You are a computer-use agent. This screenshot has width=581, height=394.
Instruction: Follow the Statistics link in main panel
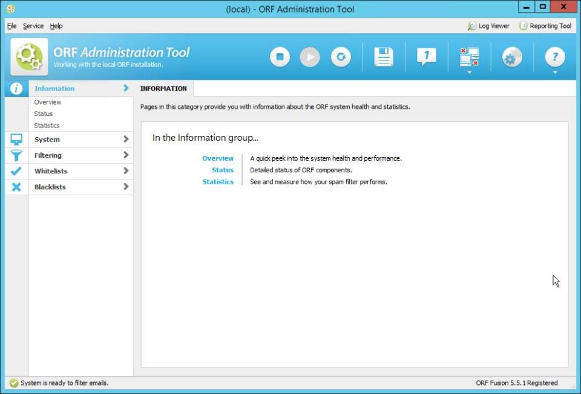(218, 182)
